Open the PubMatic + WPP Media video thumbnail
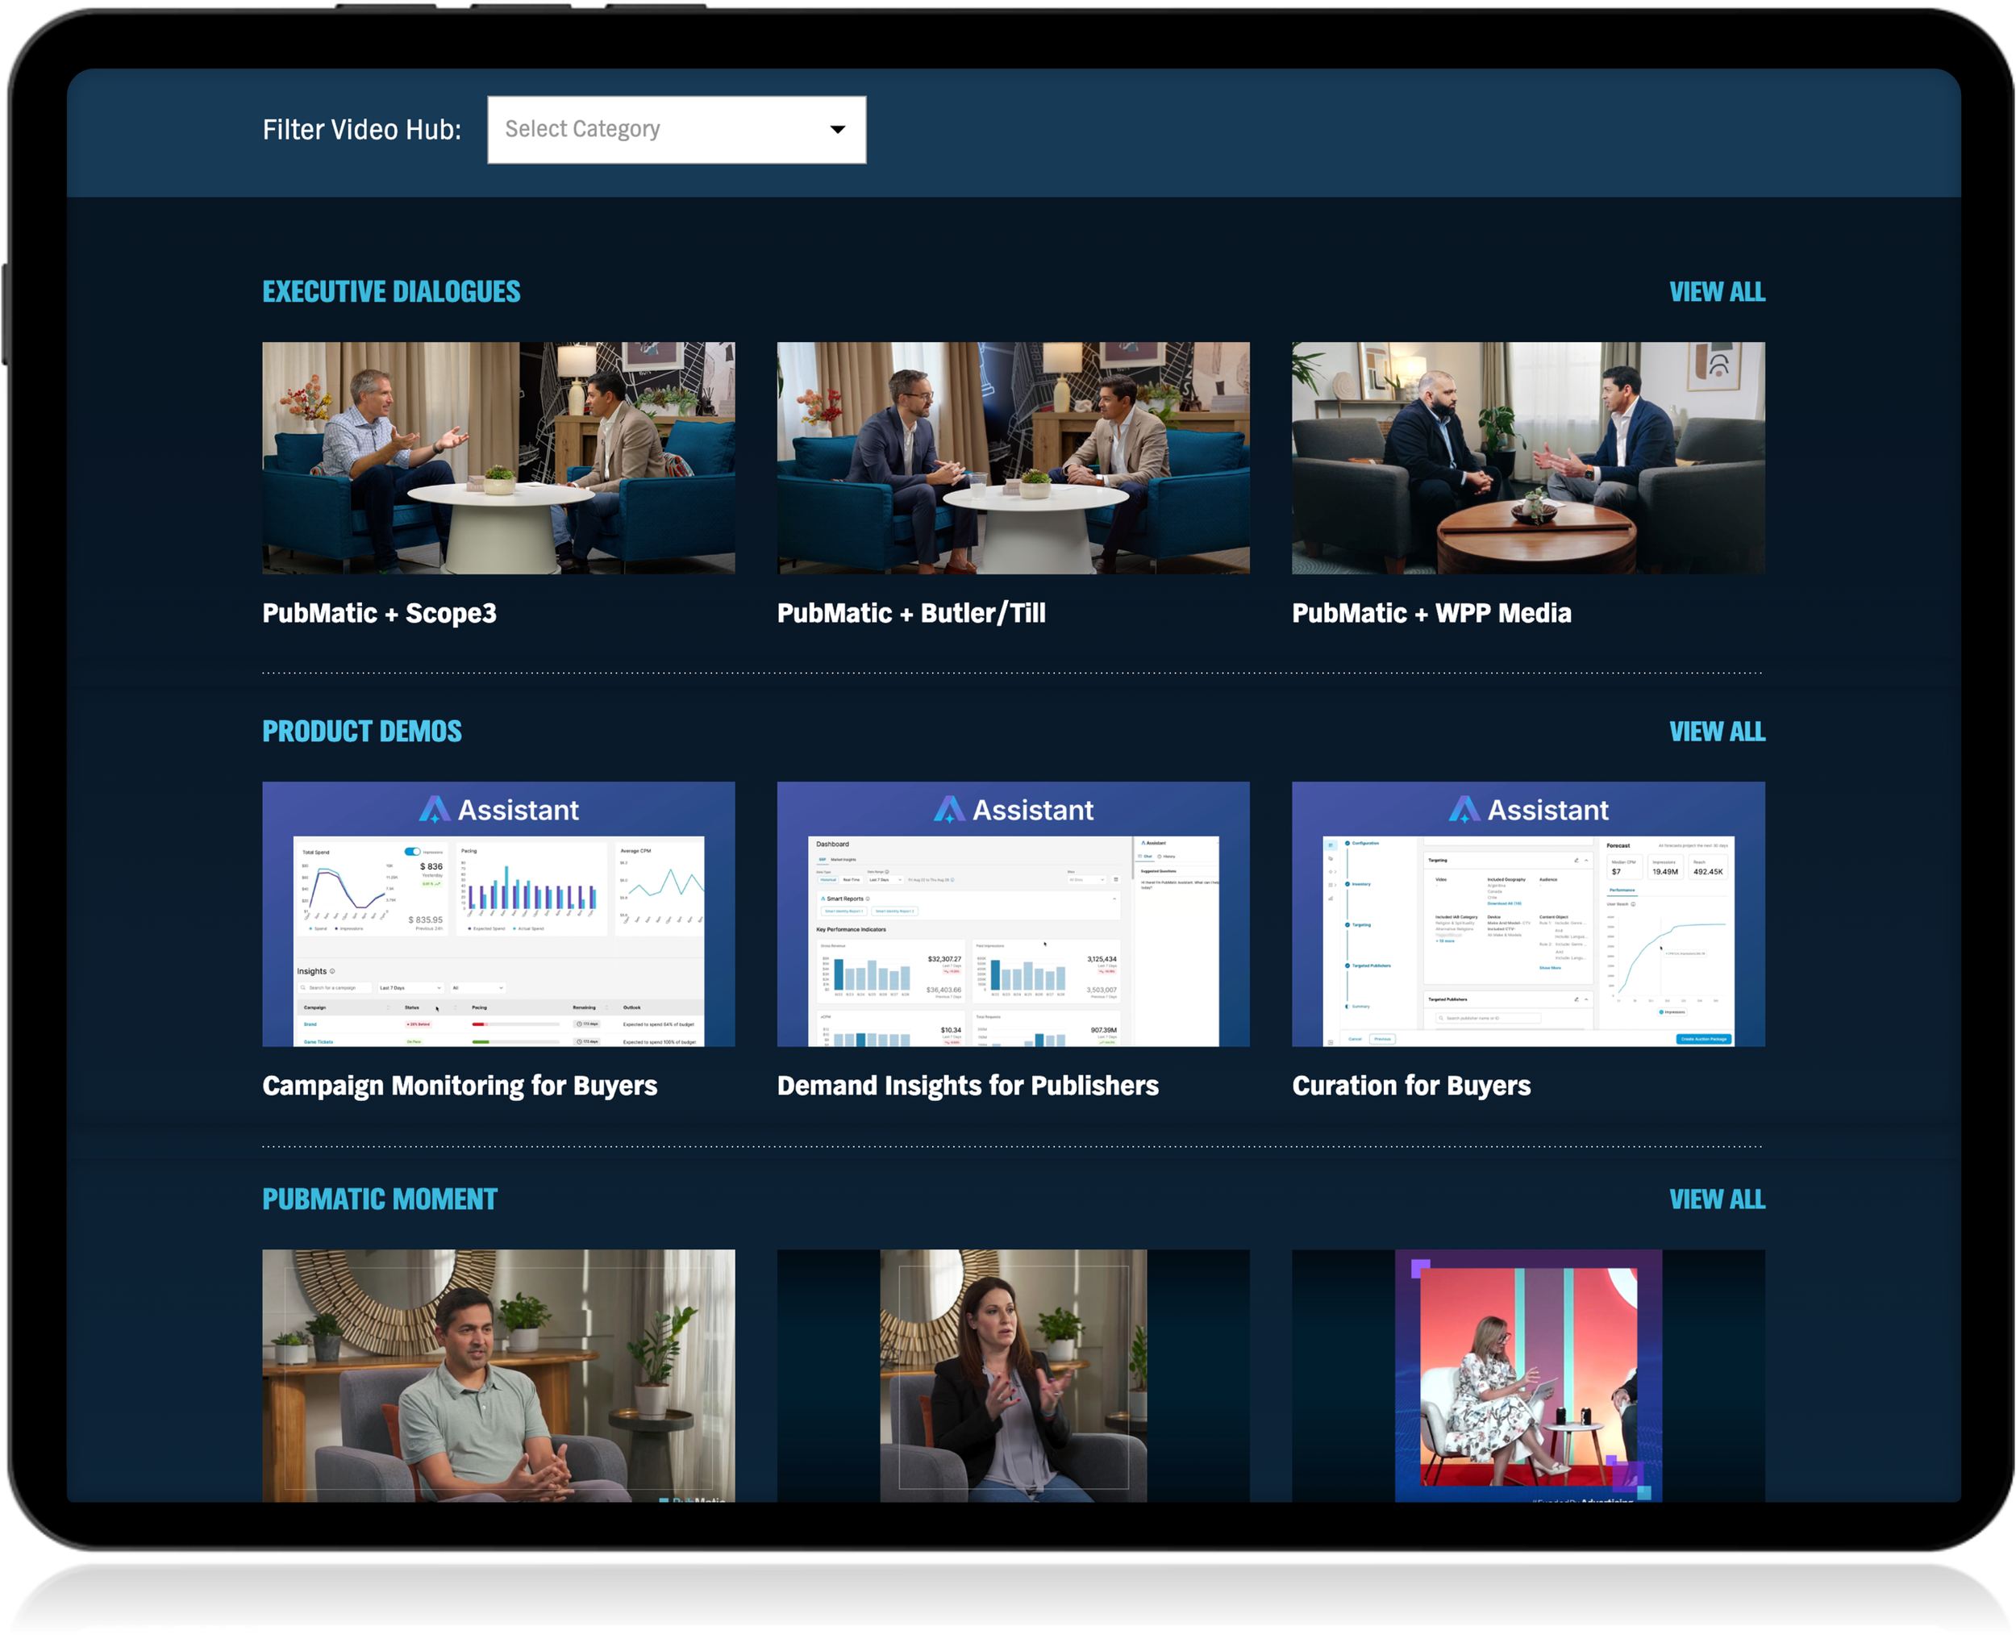Viewport: 2016px width, 1635px height. click(x=1527, y=457)
